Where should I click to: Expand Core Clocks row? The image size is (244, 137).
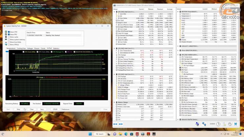click(x=116, y=18)
